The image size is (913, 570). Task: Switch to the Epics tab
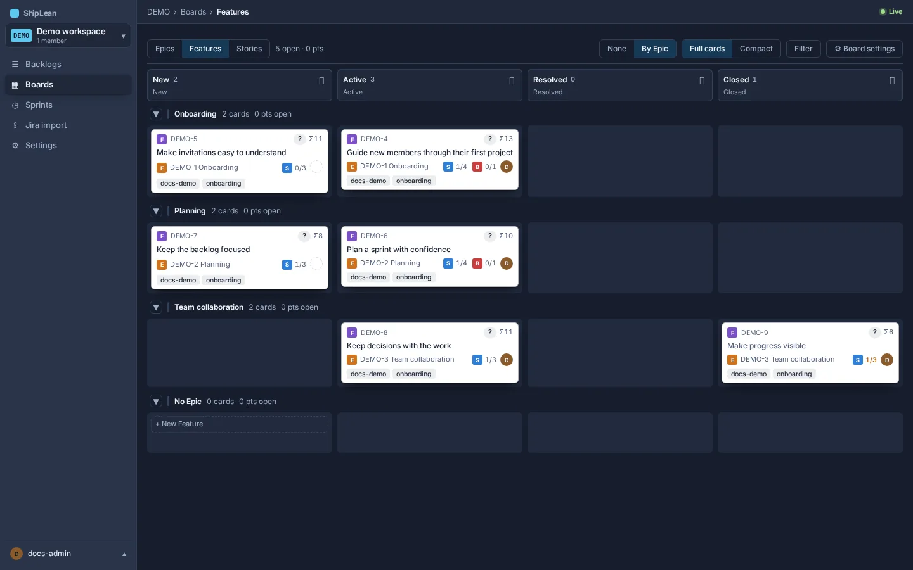click(x=165, y=49)
